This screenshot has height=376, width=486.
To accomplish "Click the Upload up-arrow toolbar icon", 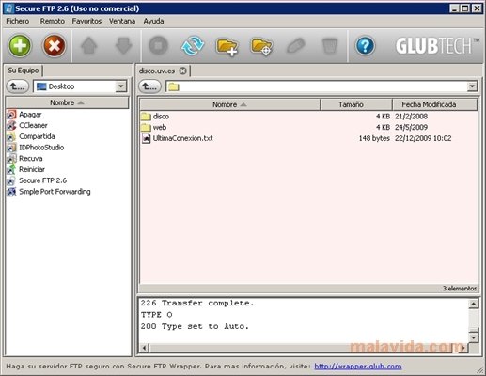I will 89,46.
